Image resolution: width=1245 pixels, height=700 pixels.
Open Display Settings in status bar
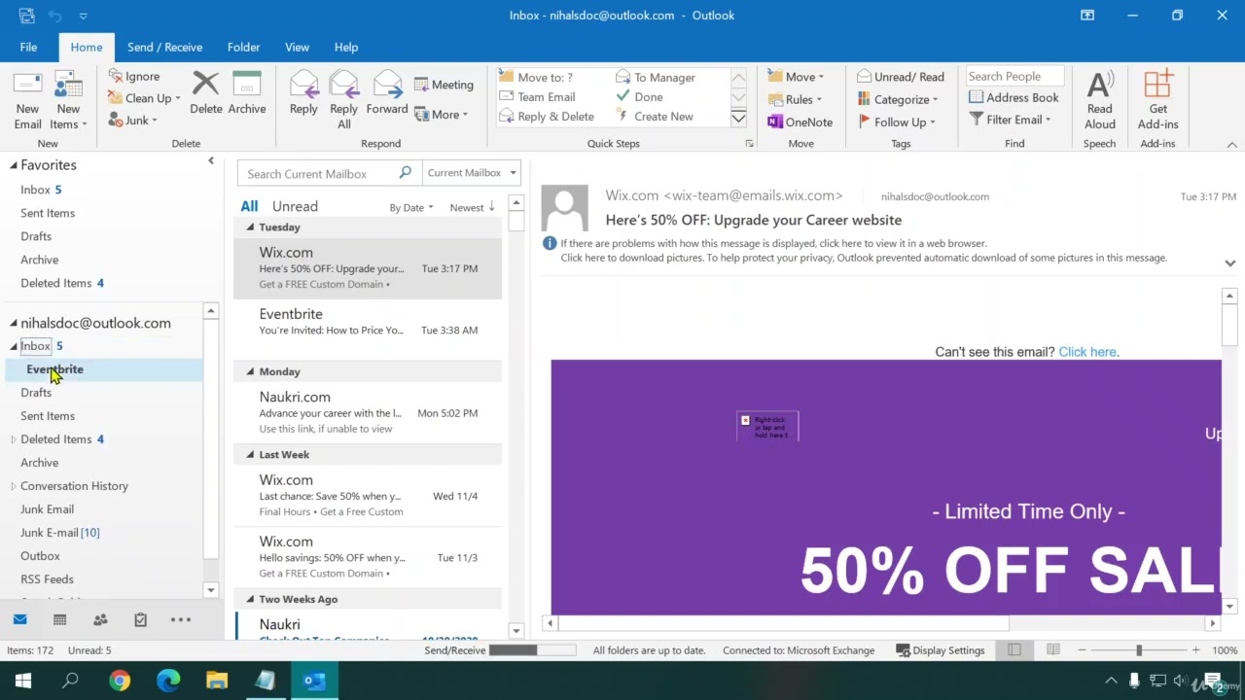pos(940,650)
